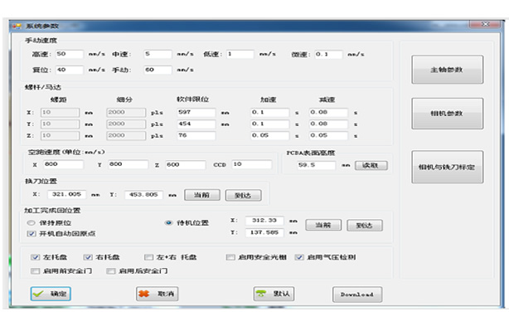Click 换刀位置 Y field 453.805

[143, 195]
